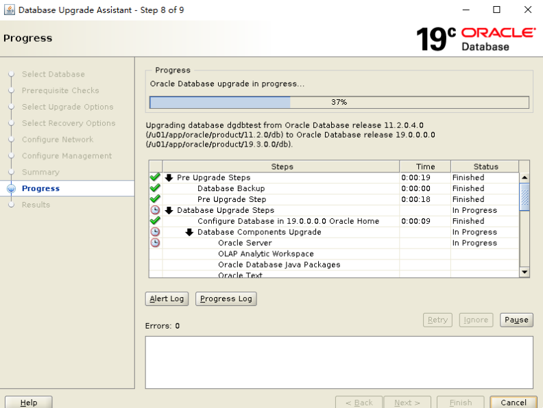Viewport: 543px width, 408px height.
Task: Click clock icon beside Database Upgrade Steps
Action: pyautogui.click(x=155, y=210)
